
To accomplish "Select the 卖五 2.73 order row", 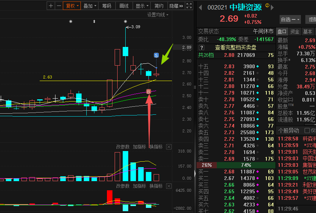I will (236, 132).
